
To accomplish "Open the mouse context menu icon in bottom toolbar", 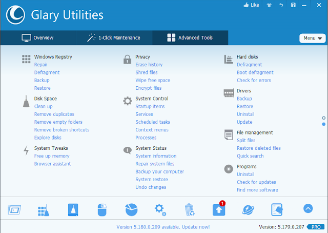I will tap(102, 210).
